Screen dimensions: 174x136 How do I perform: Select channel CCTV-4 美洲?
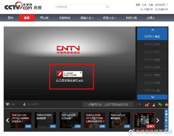tap(152, 75)
